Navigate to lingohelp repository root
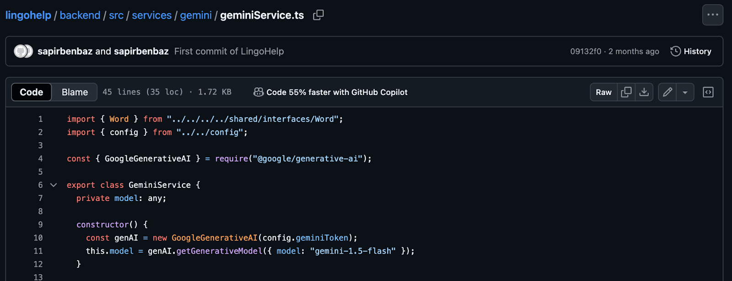The image size is (732, 281). [28, 15]
